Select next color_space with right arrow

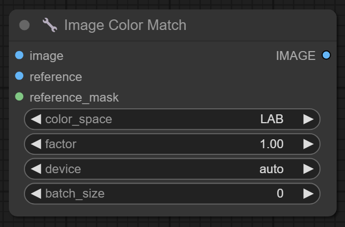tap(308, 119)
